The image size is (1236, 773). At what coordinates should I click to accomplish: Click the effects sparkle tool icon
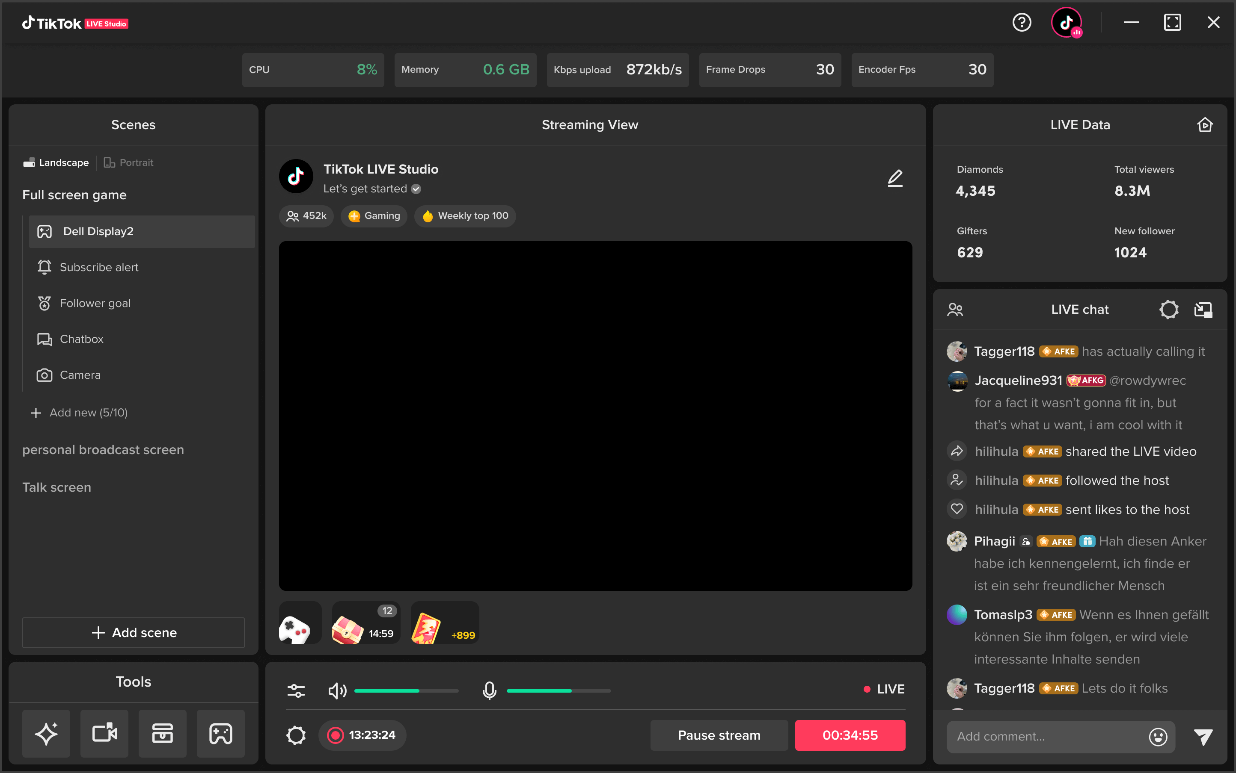coord(45,733)
